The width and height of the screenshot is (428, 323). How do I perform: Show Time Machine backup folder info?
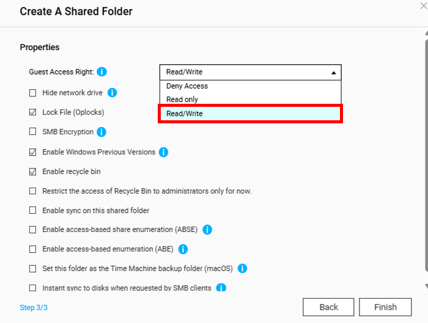point(242,269)
